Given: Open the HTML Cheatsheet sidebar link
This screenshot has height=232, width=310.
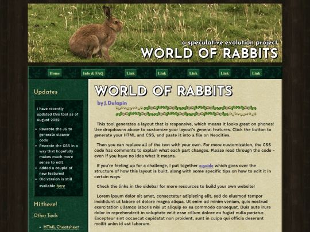Looking at the screenshot, I should coord(61,227).
